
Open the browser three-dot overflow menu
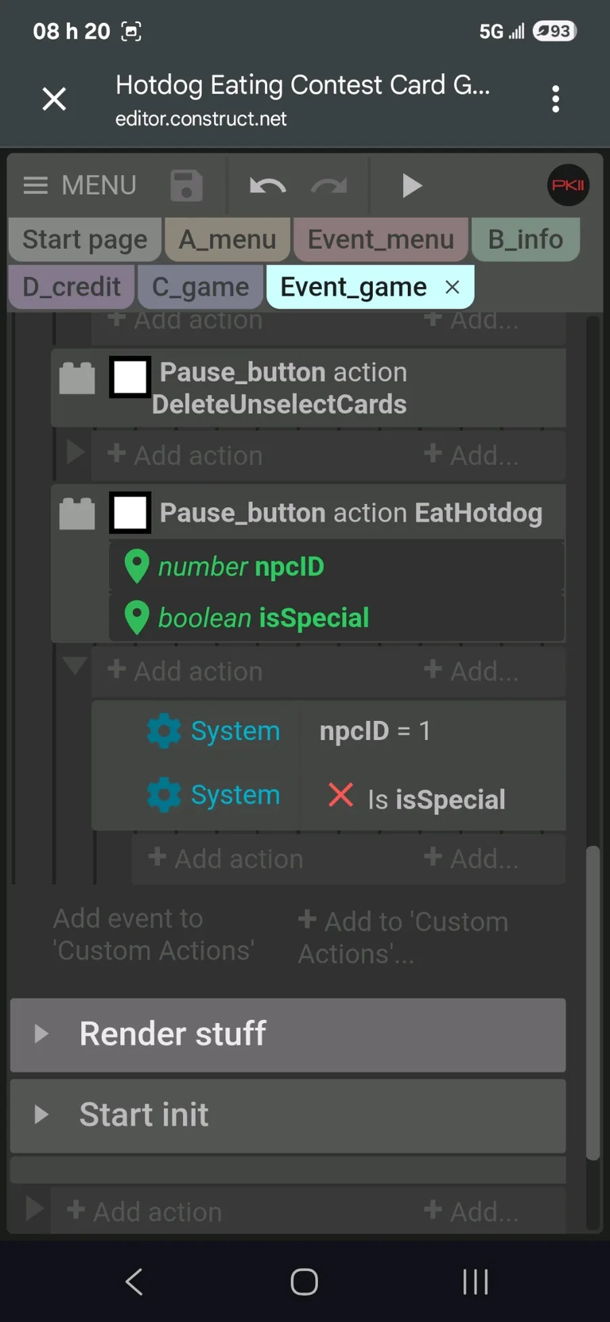pyautogui.click(x=556, y=99)
